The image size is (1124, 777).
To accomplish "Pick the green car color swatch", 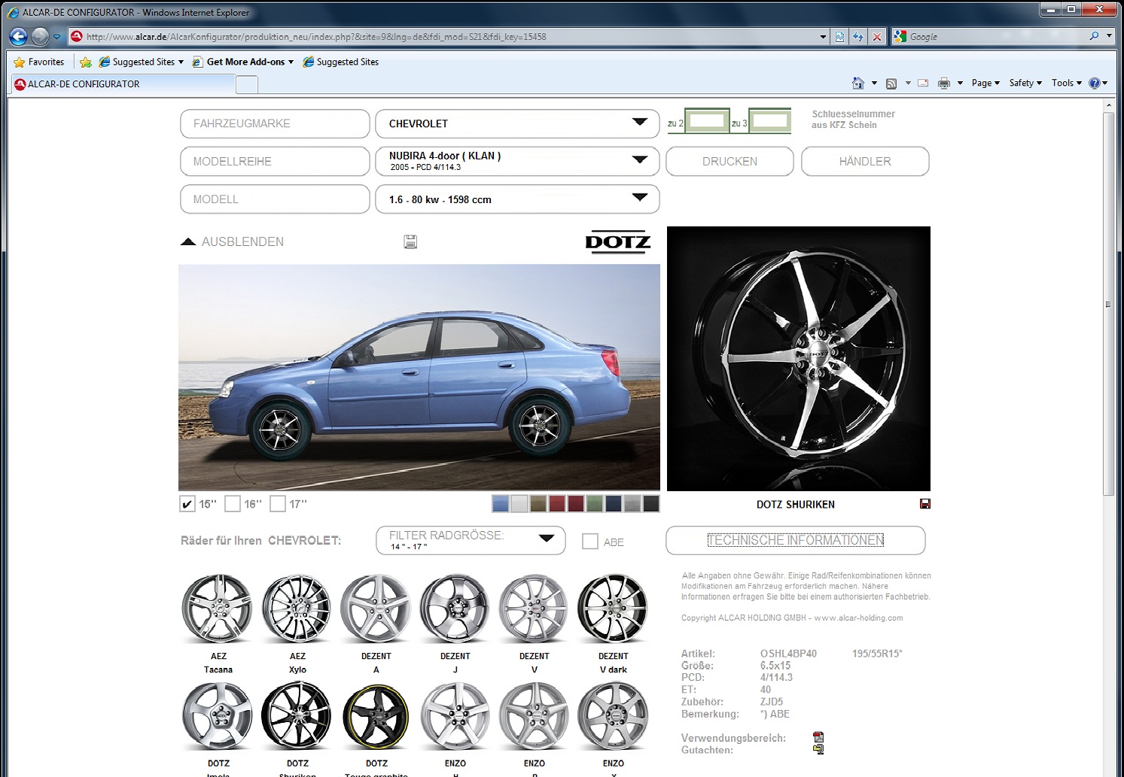I will (x=595, y=504).
